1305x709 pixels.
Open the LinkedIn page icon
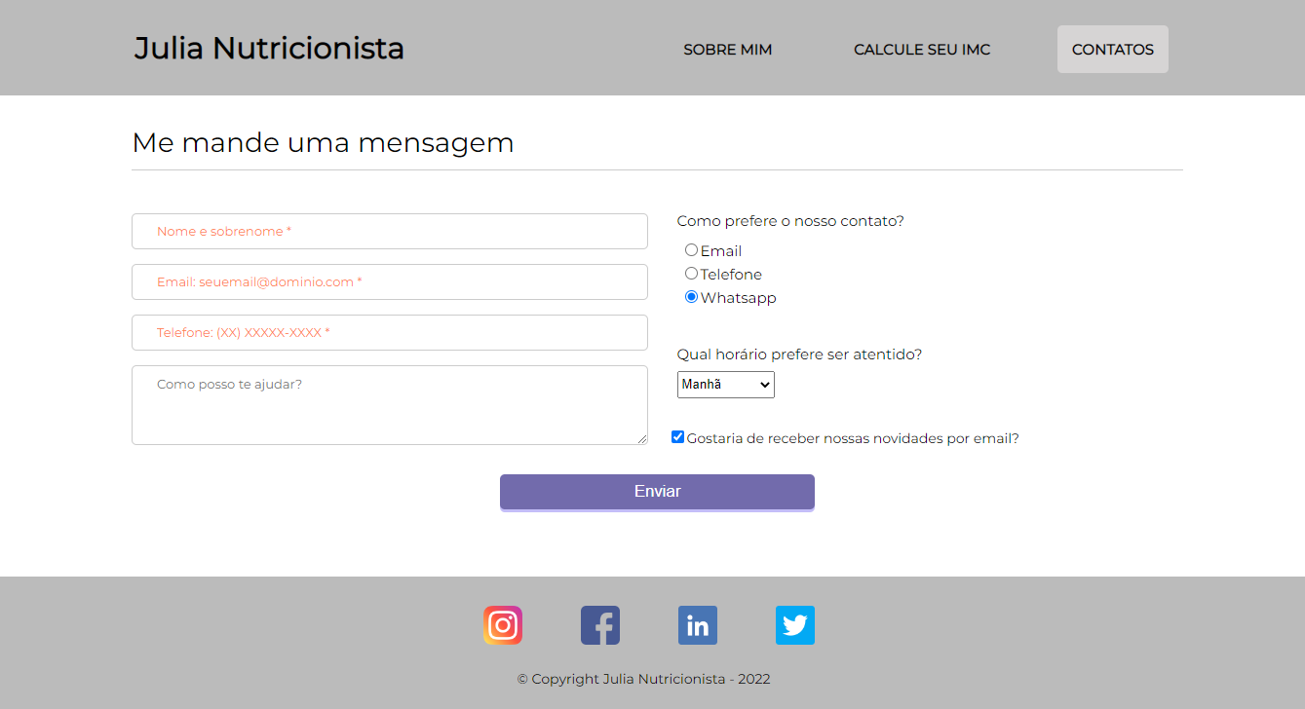pos(697,625)
